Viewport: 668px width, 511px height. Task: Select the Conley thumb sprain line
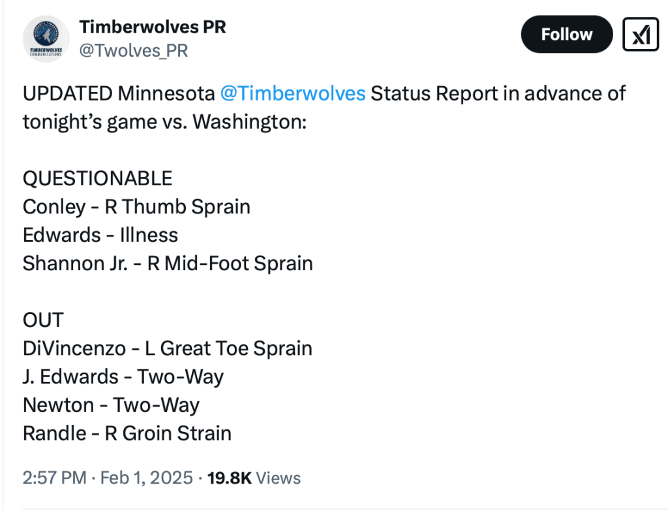(x=136, y=207)
